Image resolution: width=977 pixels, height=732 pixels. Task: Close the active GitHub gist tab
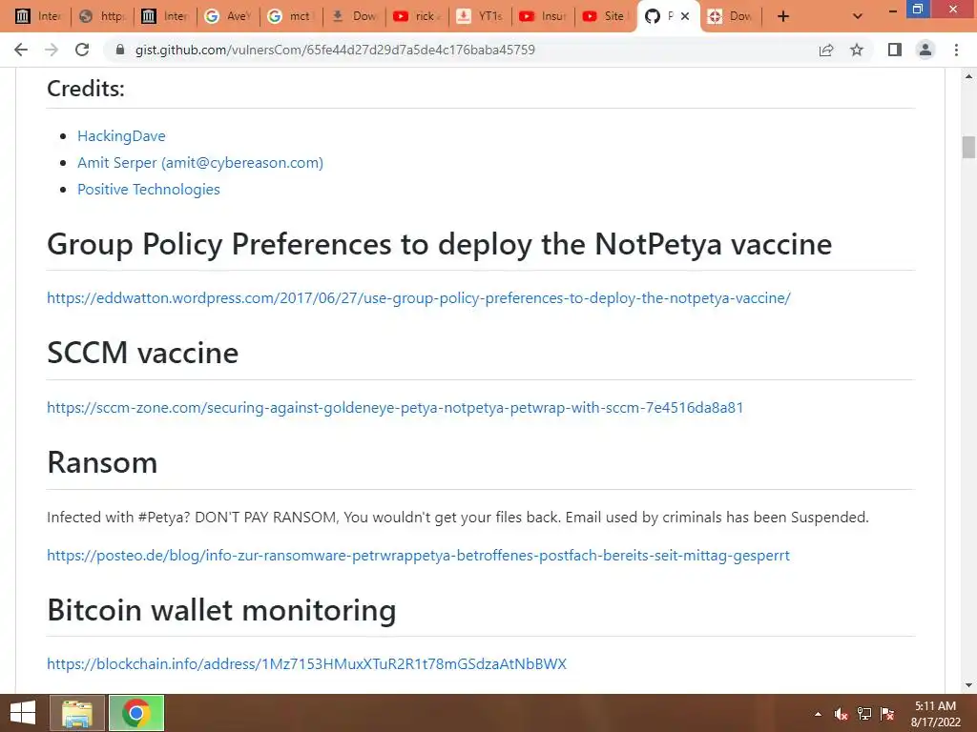[685, 16]
